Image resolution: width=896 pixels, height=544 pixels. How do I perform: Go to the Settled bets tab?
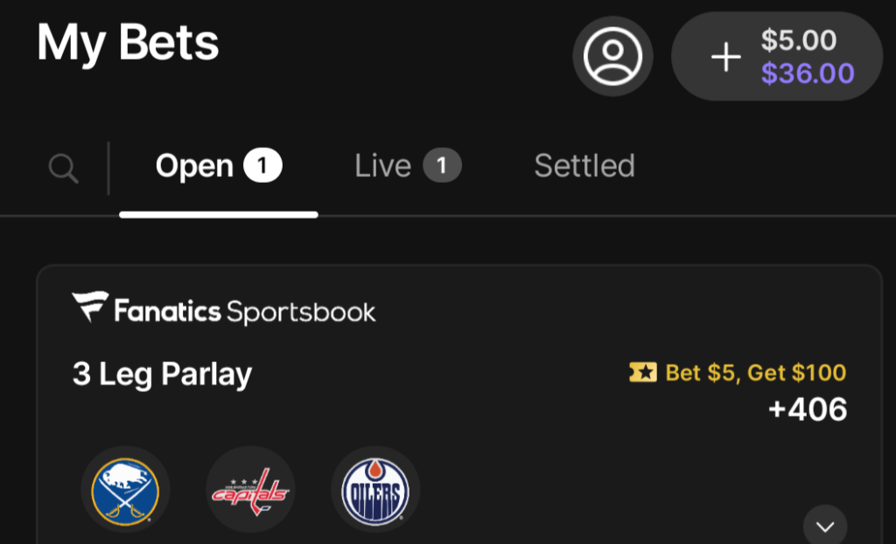[584, 166]
